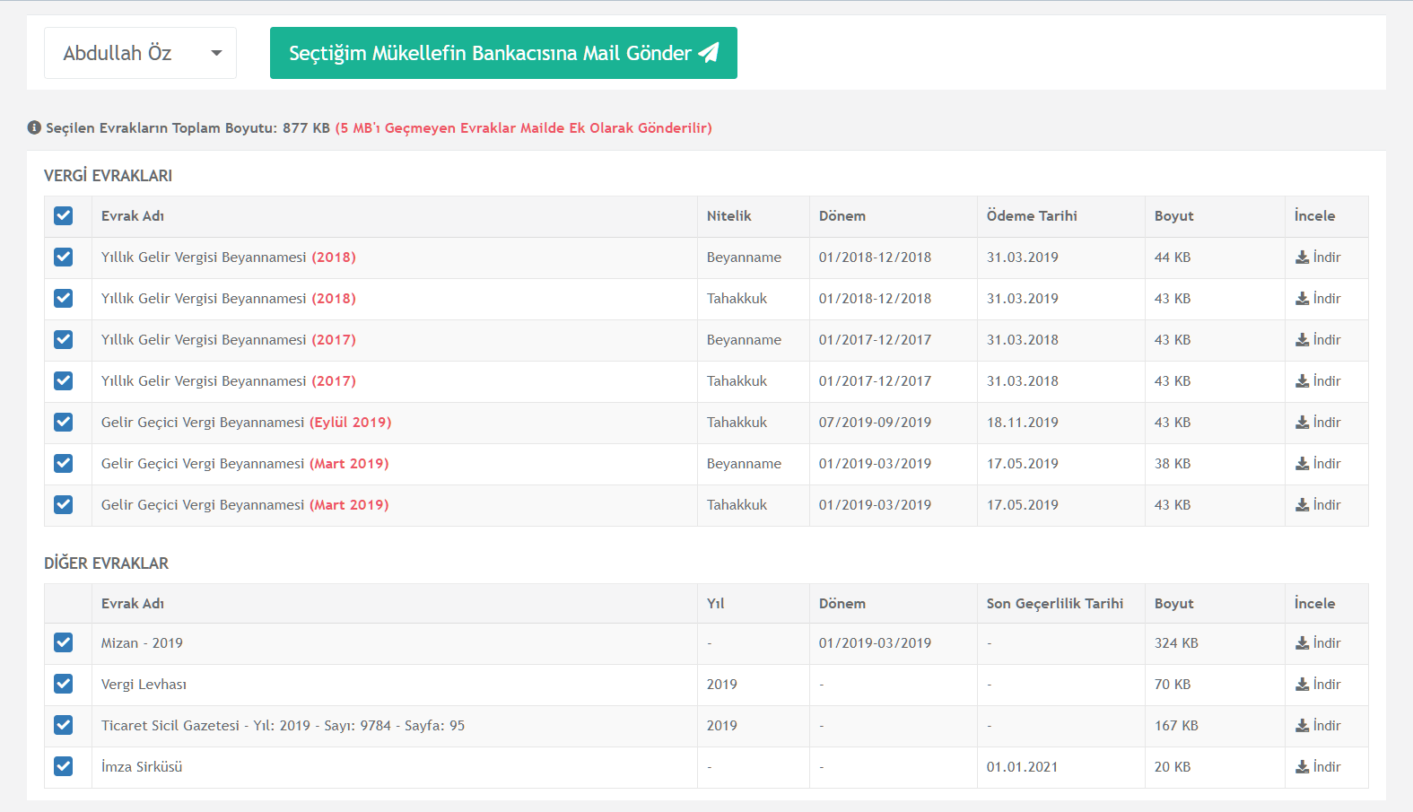Image resolution: width=1413 pixels, height=812 pixels.
Task: Download the Mizan - 2019 document
Action: pos(1317,643)
